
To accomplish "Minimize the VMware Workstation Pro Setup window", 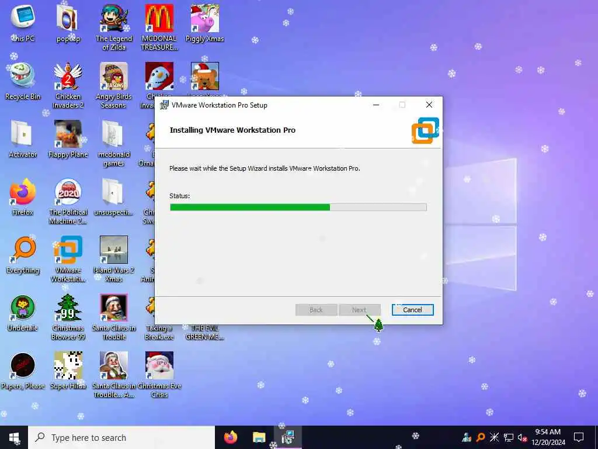I will point(376,105).
